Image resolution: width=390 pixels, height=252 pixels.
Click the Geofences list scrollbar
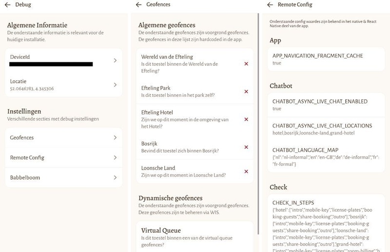pyautogui.click(x=258, y=124)
